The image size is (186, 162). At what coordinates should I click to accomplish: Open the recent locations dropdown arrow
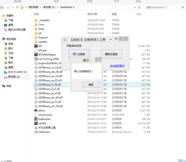13,7
